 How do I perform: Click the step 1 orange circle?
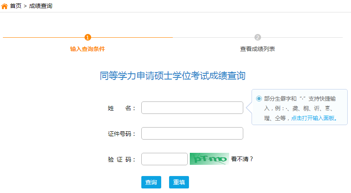[88, 37]
